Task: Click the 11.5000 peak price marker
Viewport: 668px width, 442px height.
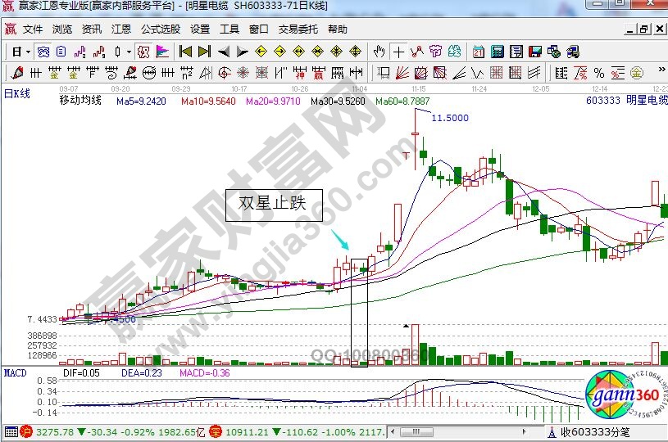Action: pyautogui.click(x=449, y=118)
